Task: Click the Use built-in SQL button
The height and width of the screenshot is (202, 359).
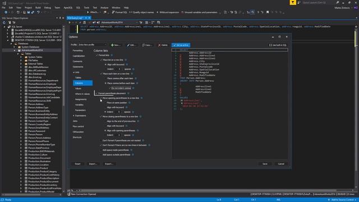Action: [278, 45]
